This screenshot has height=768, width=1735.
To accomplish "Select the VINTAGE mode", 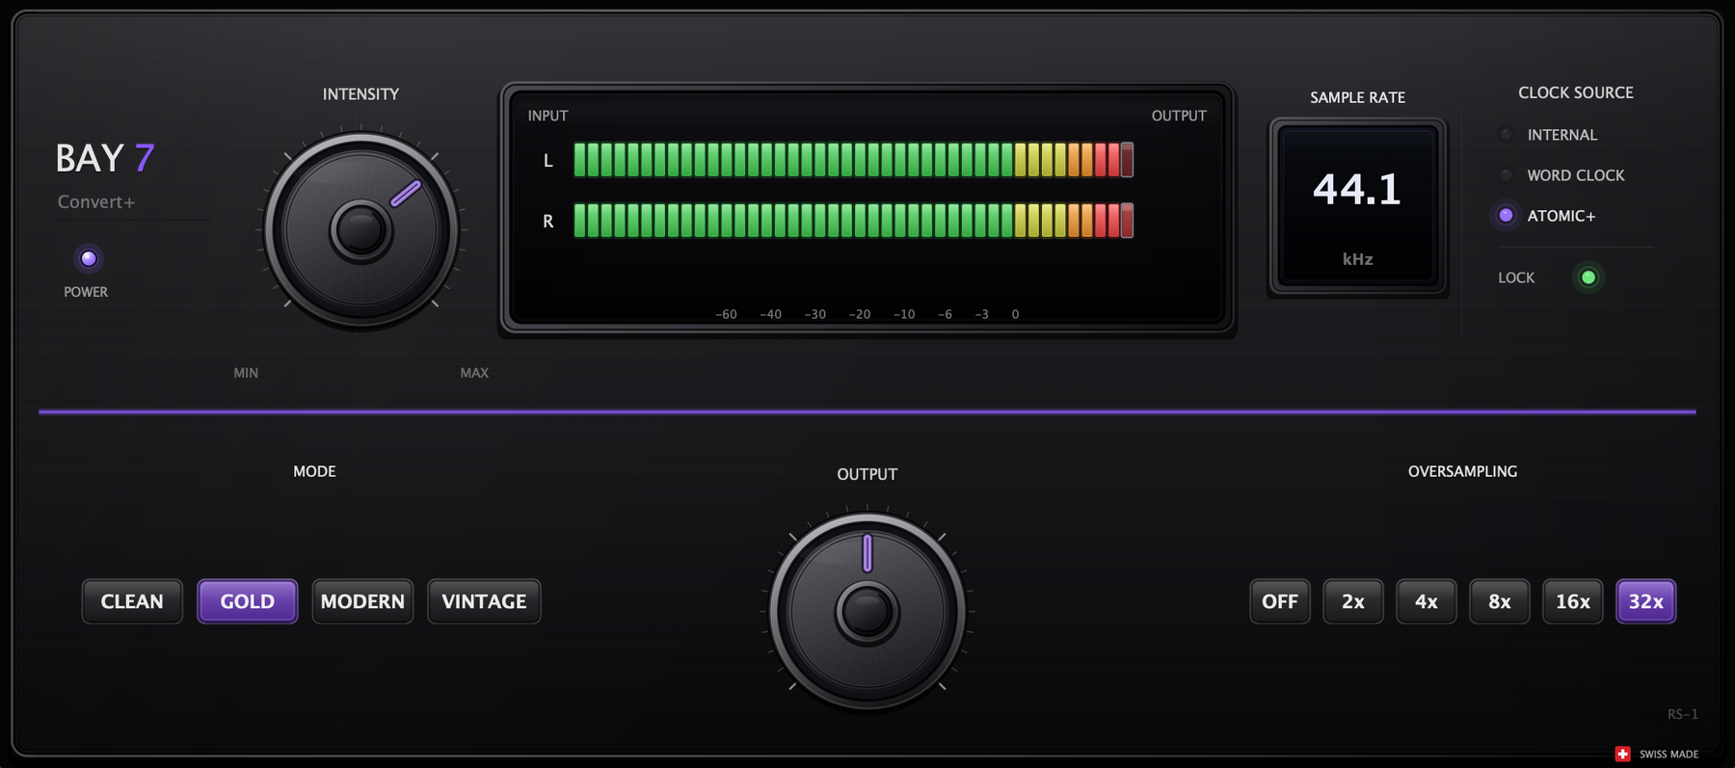I will click(x=484, y=601).
